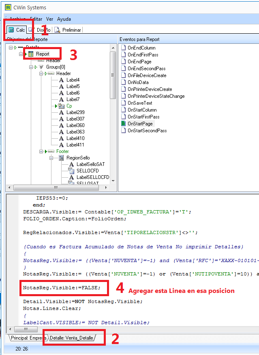The image size is (259, 355).
Task: Select the OnStartSecondPass event
Action: pos(147,131)
